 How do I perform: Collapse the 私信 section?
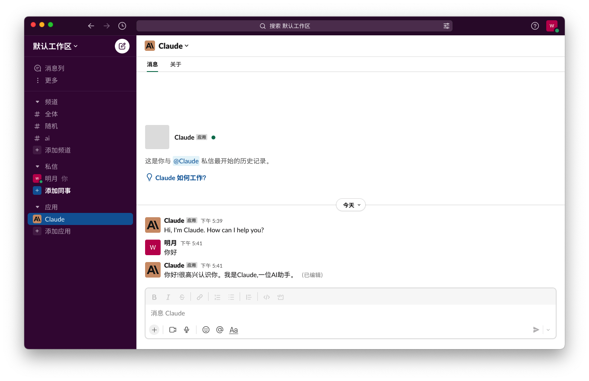point(37,167)
